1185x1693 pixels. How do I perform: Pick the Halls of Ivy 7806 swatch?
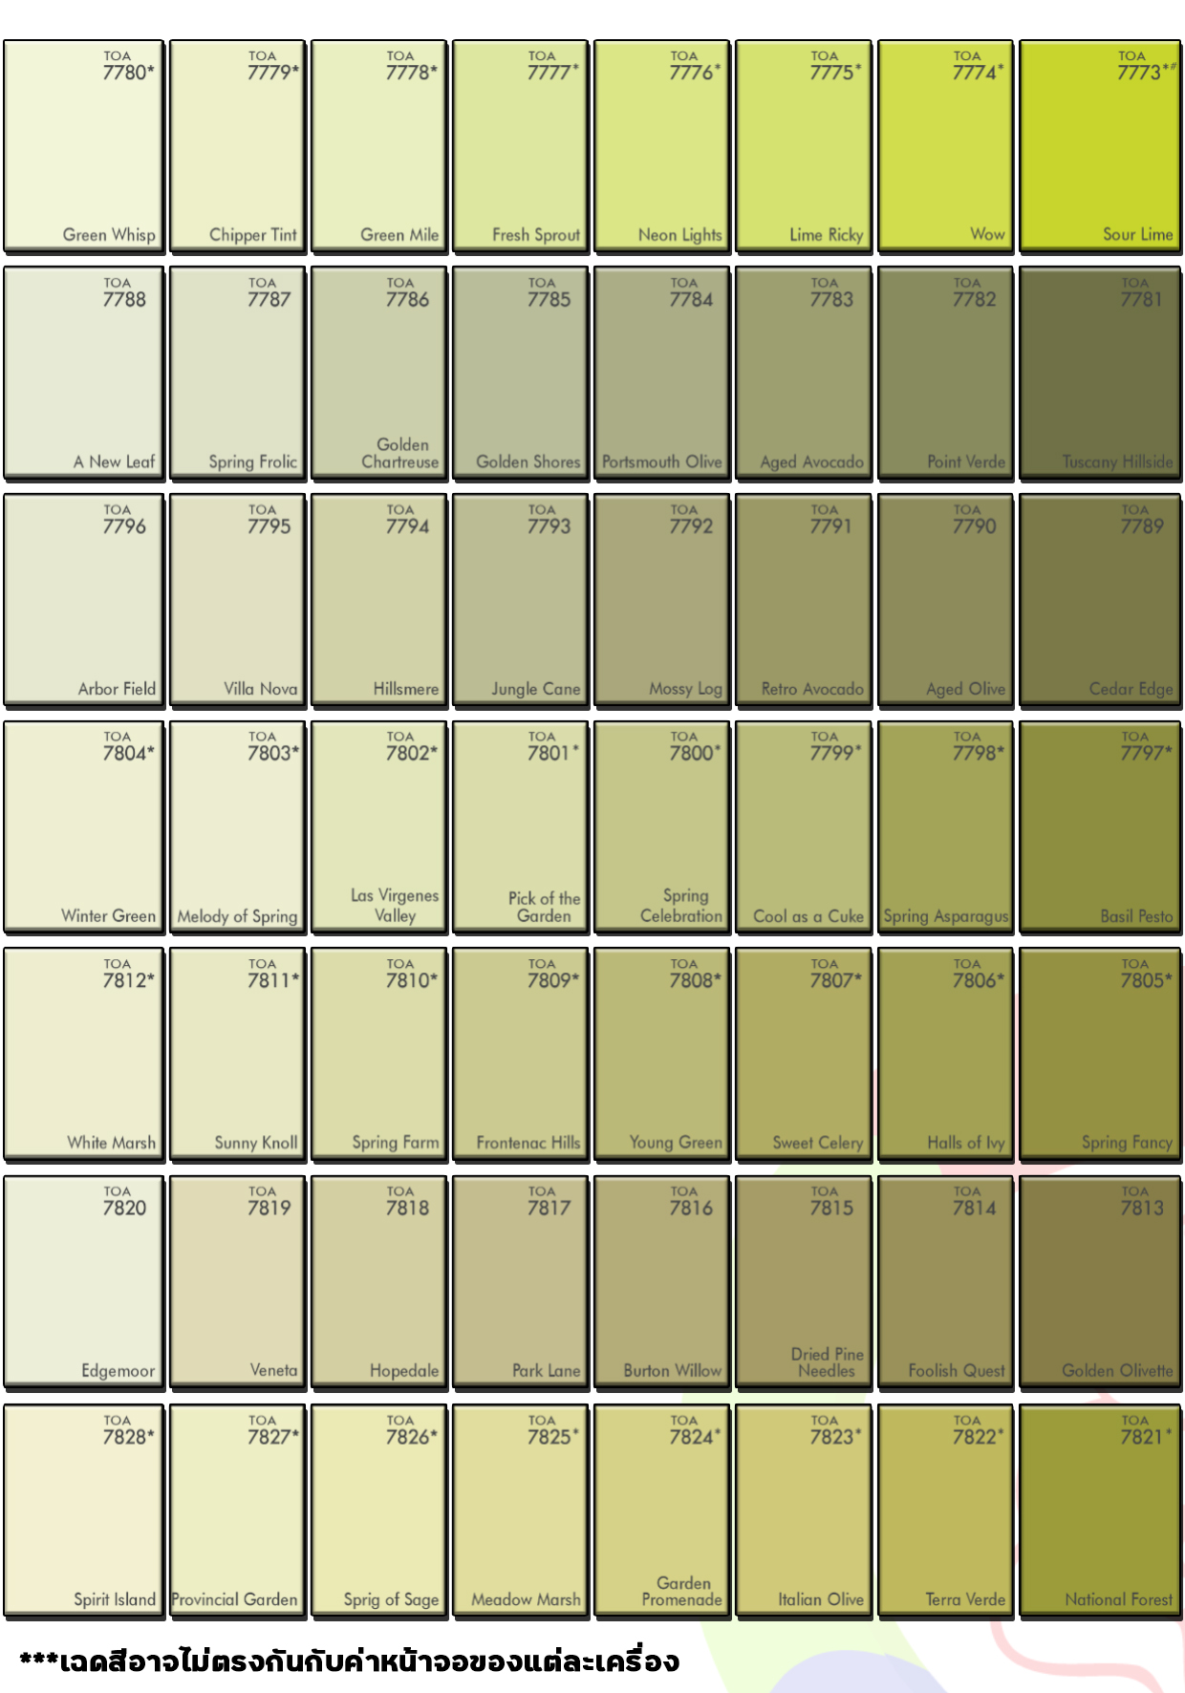point(945,1054)
